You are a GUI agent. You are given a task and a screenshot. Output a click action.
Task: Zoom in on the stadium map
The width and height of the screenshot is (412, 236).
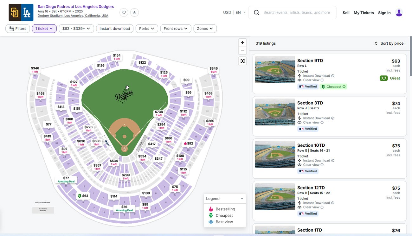point(242,43)
